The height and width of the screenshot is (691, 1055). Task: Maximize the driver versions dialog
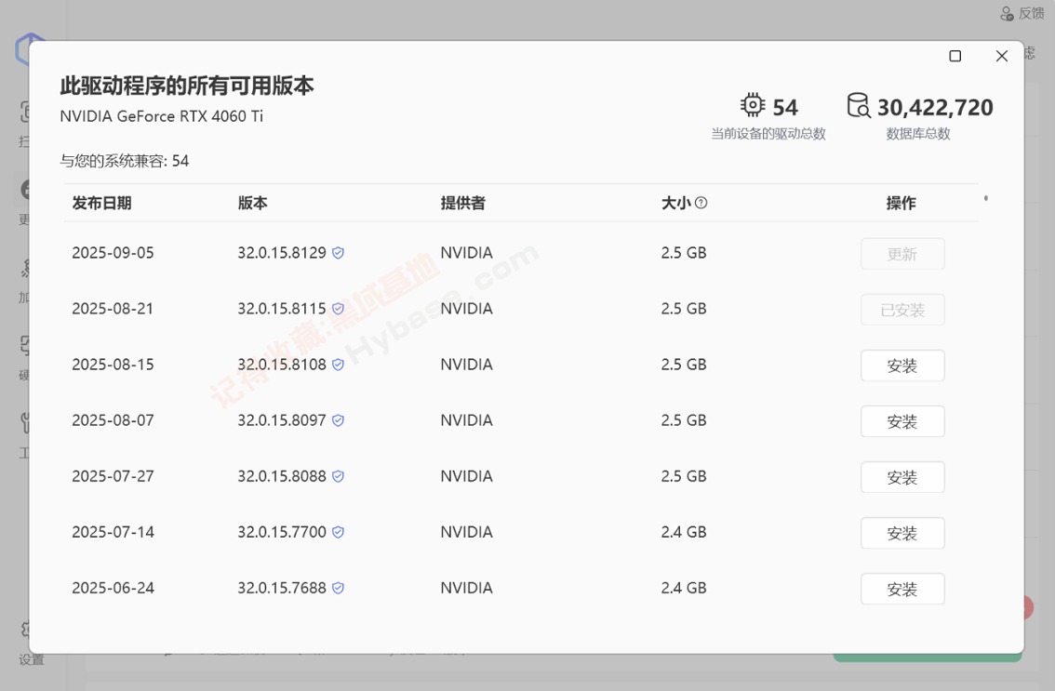coord(955,56)
